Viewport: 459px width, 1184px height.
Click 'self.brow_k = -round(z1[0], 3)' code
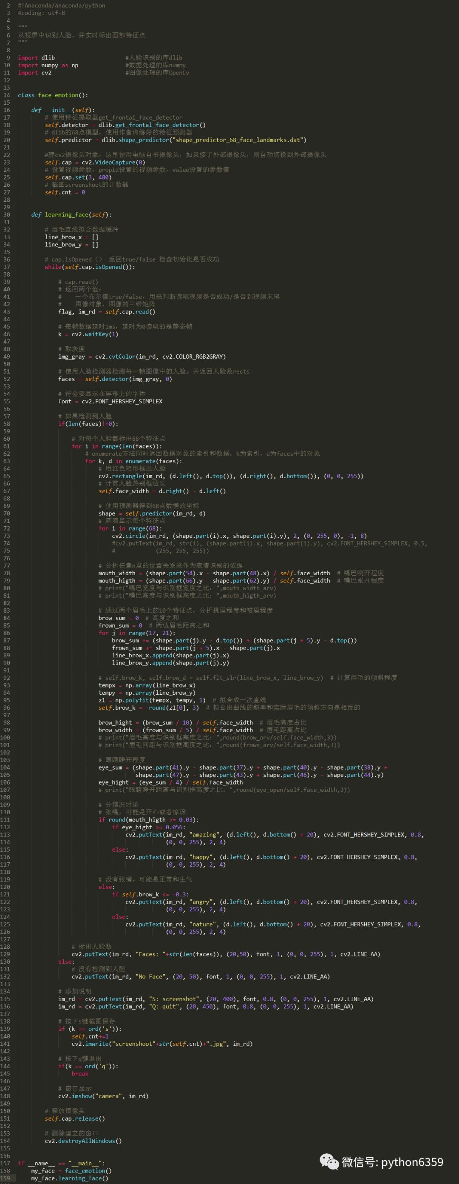click(149, 708)
